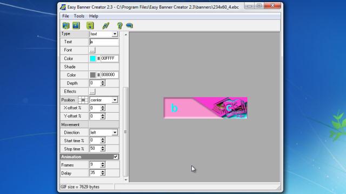Viewport: 346px width, 194px height.
Task: Click the Stop time % value field
Action: [95, 149]
